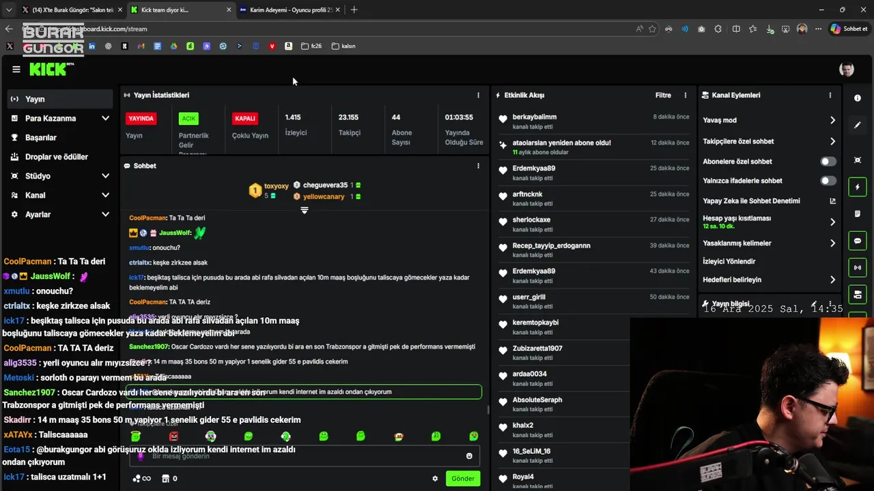
Task: Open Yapay Zeka ile Sohbet Denetimi link
Action: pyautogui.click(x=769, y=201)
